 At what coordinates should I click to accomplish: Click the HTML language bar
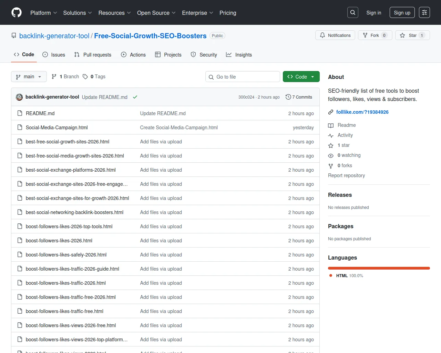click(379, 268)
